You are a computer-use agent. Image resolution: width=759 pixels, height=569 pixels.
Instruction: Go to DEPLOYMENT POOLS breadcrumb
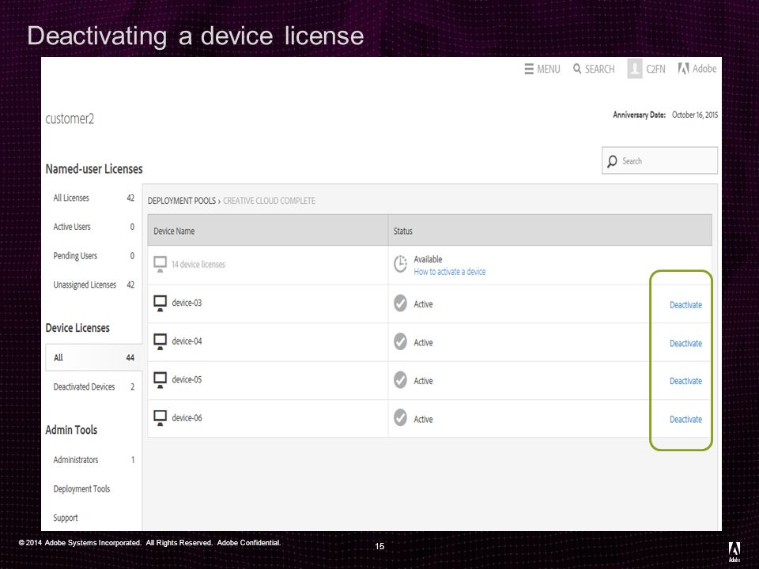182,201
